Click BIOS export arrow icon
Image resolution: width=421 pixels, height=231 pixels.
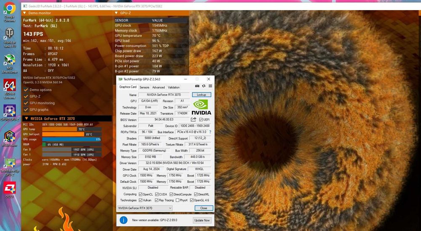coord(194,120)
